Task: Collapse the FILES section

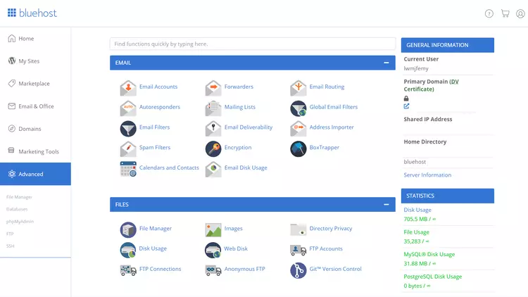Action: click(x=386, y=204)
